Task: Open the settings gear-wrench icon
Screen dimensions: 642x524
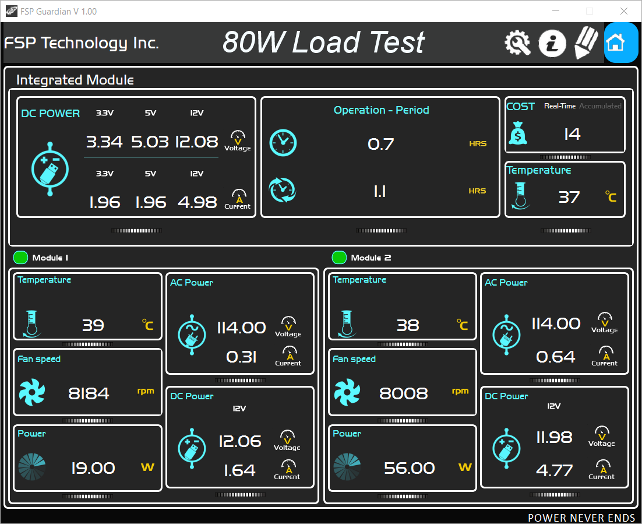Action: click(x=517, y=43)
